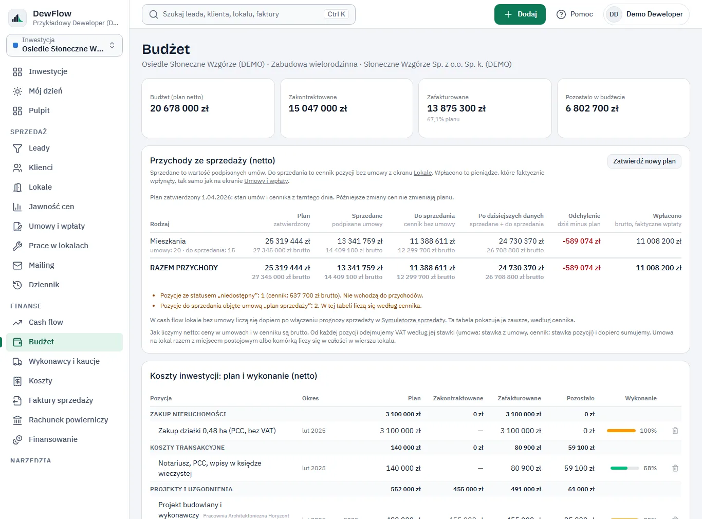Select the Budżet menu item

64,342
